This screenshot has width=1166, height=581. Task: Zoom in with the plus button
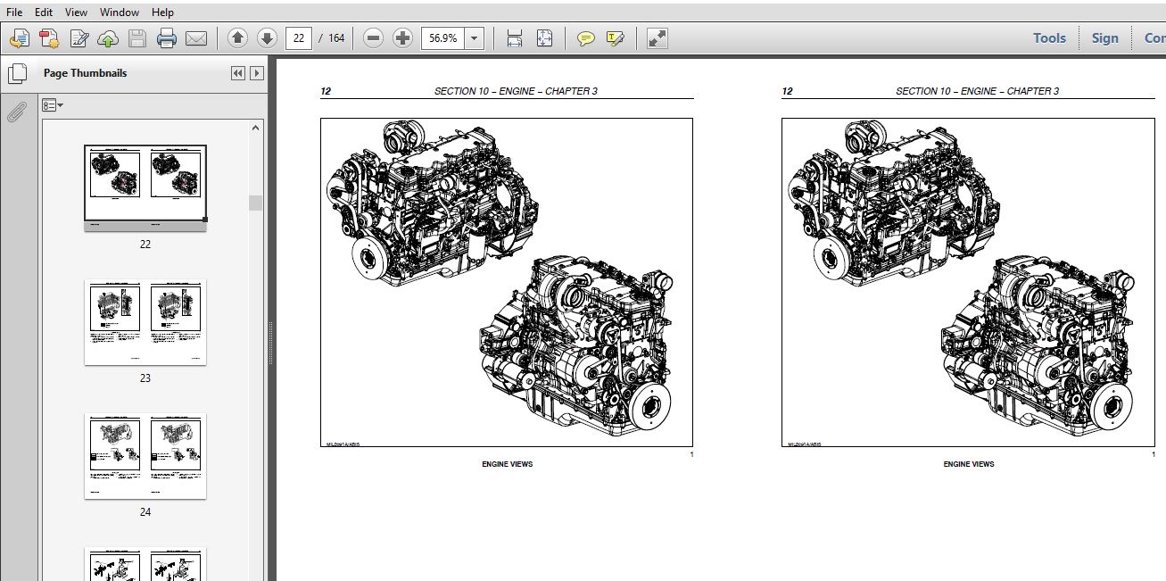[x=403, y=38]
